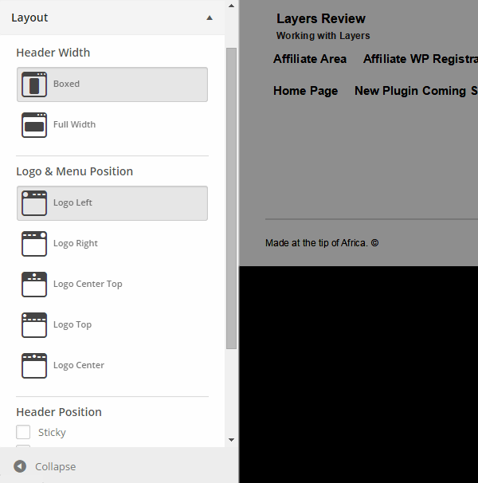
Task: Click the Made at the tip of Africa text
Action: coord(322,243)
